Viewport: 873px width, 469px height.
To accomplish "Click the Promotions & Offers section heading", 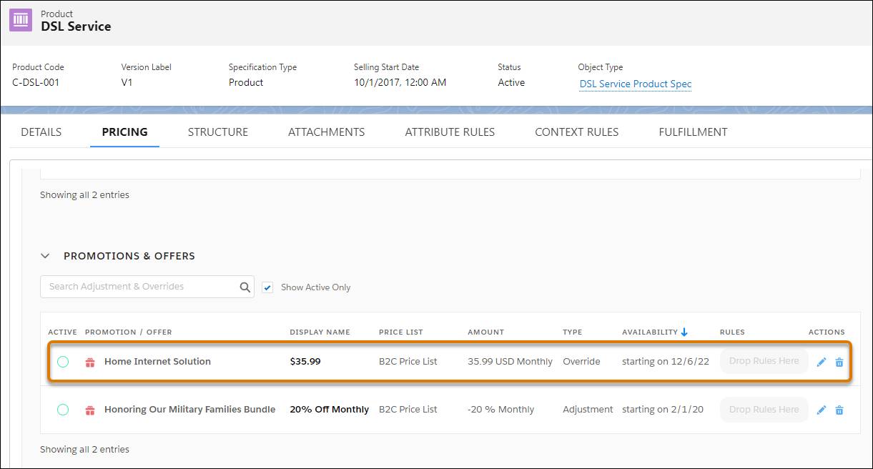I will 129,256.
